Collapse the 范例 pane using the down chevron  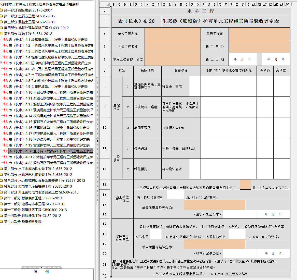click(41, 267)
